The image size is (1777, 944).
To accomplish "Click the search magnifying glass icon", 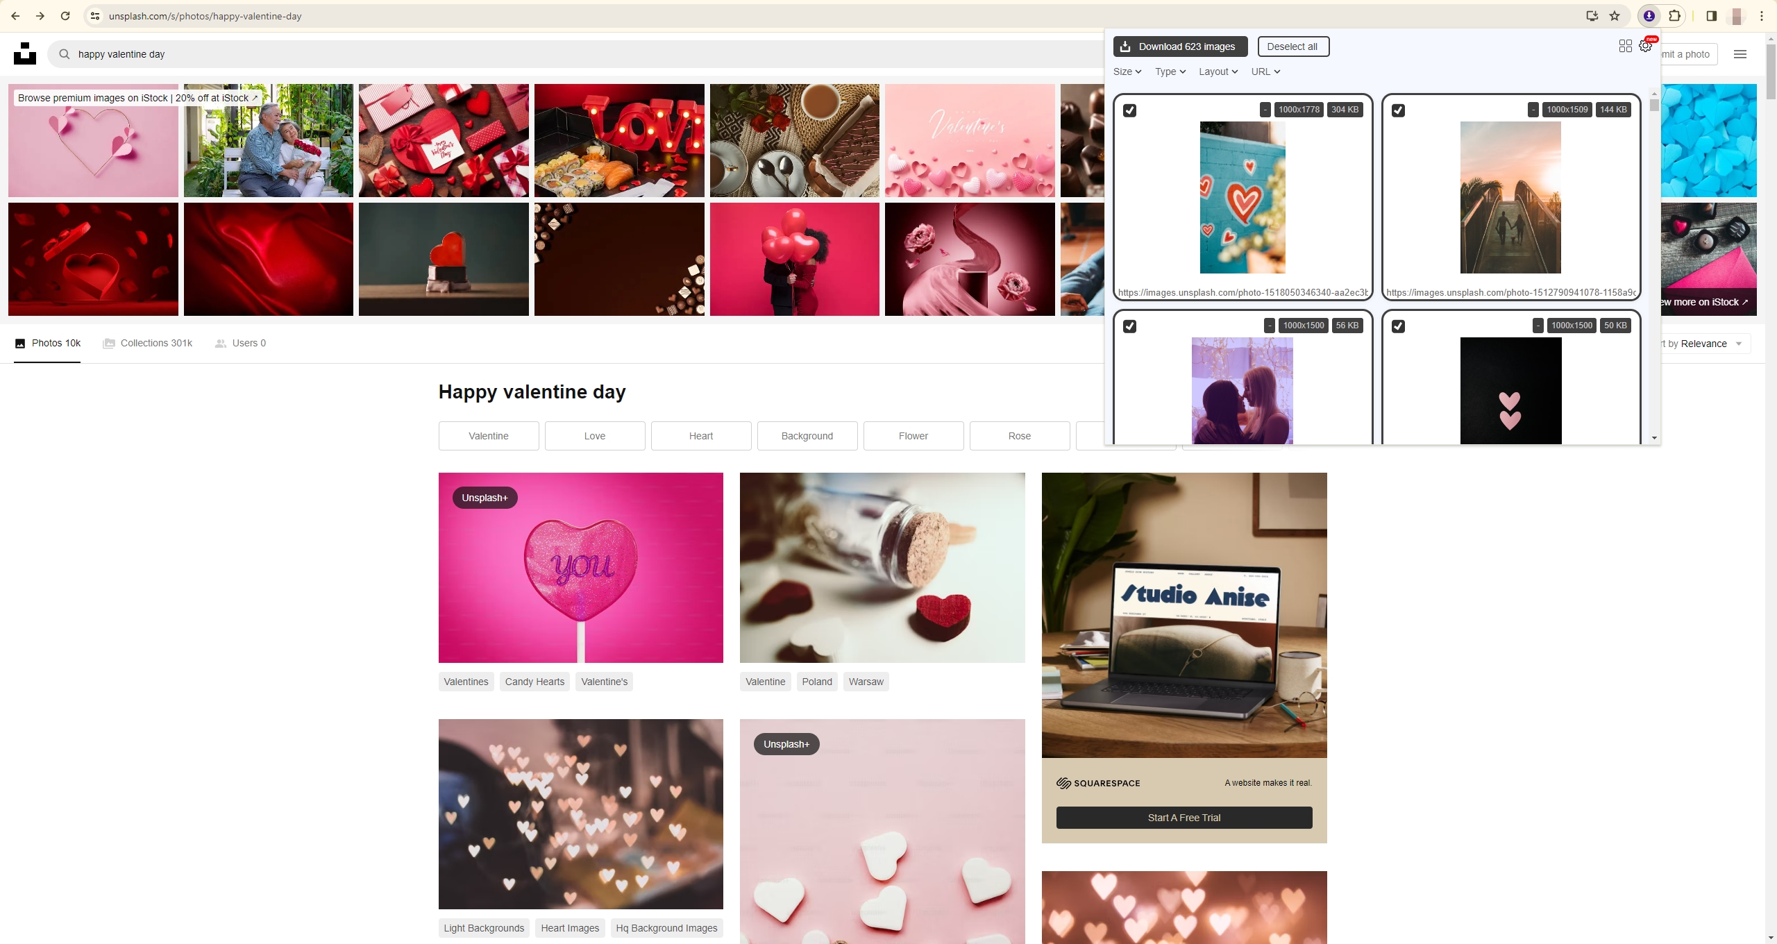I will click(x=65, y=54).
